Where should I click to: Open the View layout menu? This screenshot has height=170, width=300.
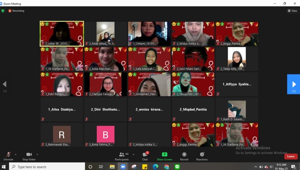click(292, 11)
